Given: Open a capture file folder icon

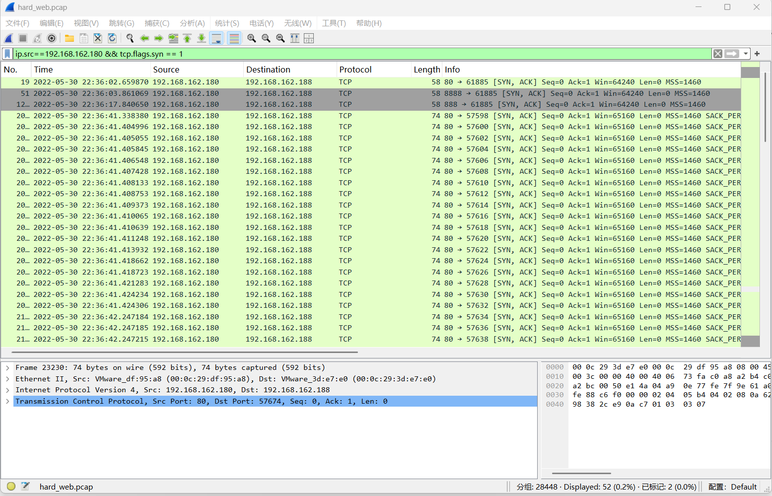Looking at the screenshot, I should tap(70, 38).
